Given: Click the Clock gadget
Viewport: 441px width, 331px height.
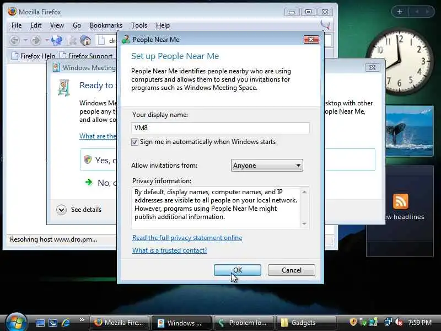Looking at the screenshot, I should coord(399,61).
